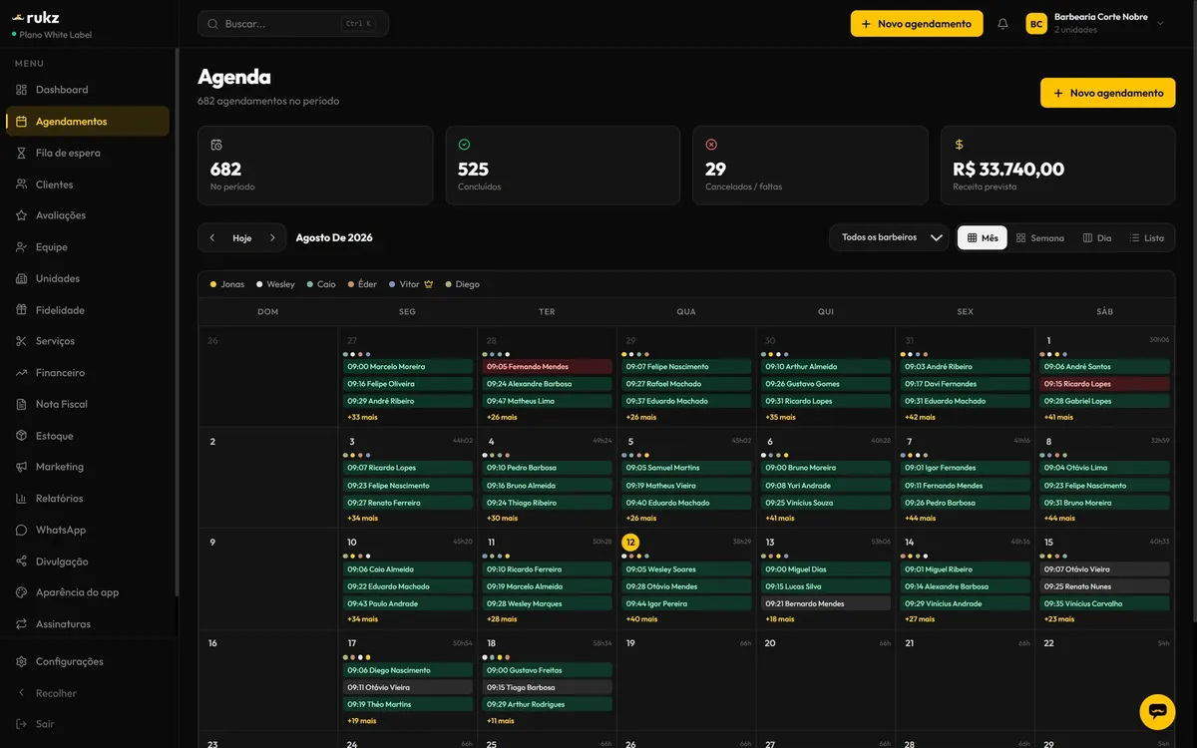Click the Configurações gear icon
This screenshot has width=1197, height=748.
coord(22,661)
